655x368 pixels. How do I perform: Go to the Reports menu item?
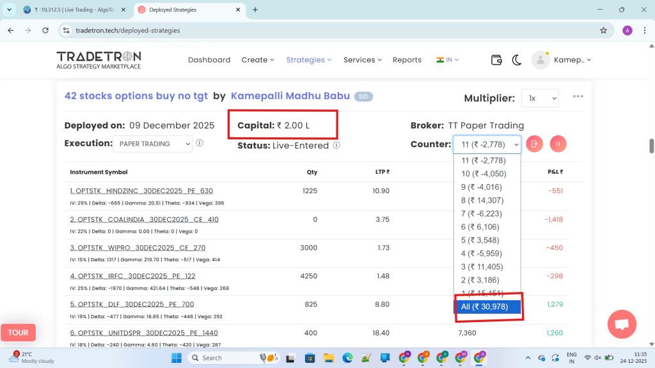click(407, 60)
